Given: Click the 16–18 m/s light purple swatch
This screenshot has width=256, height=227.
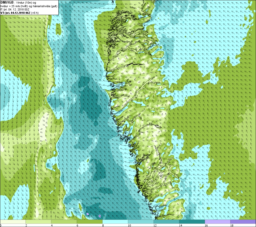Looking at the screenshot, I should pyautogui.click(x=218, y=222).
